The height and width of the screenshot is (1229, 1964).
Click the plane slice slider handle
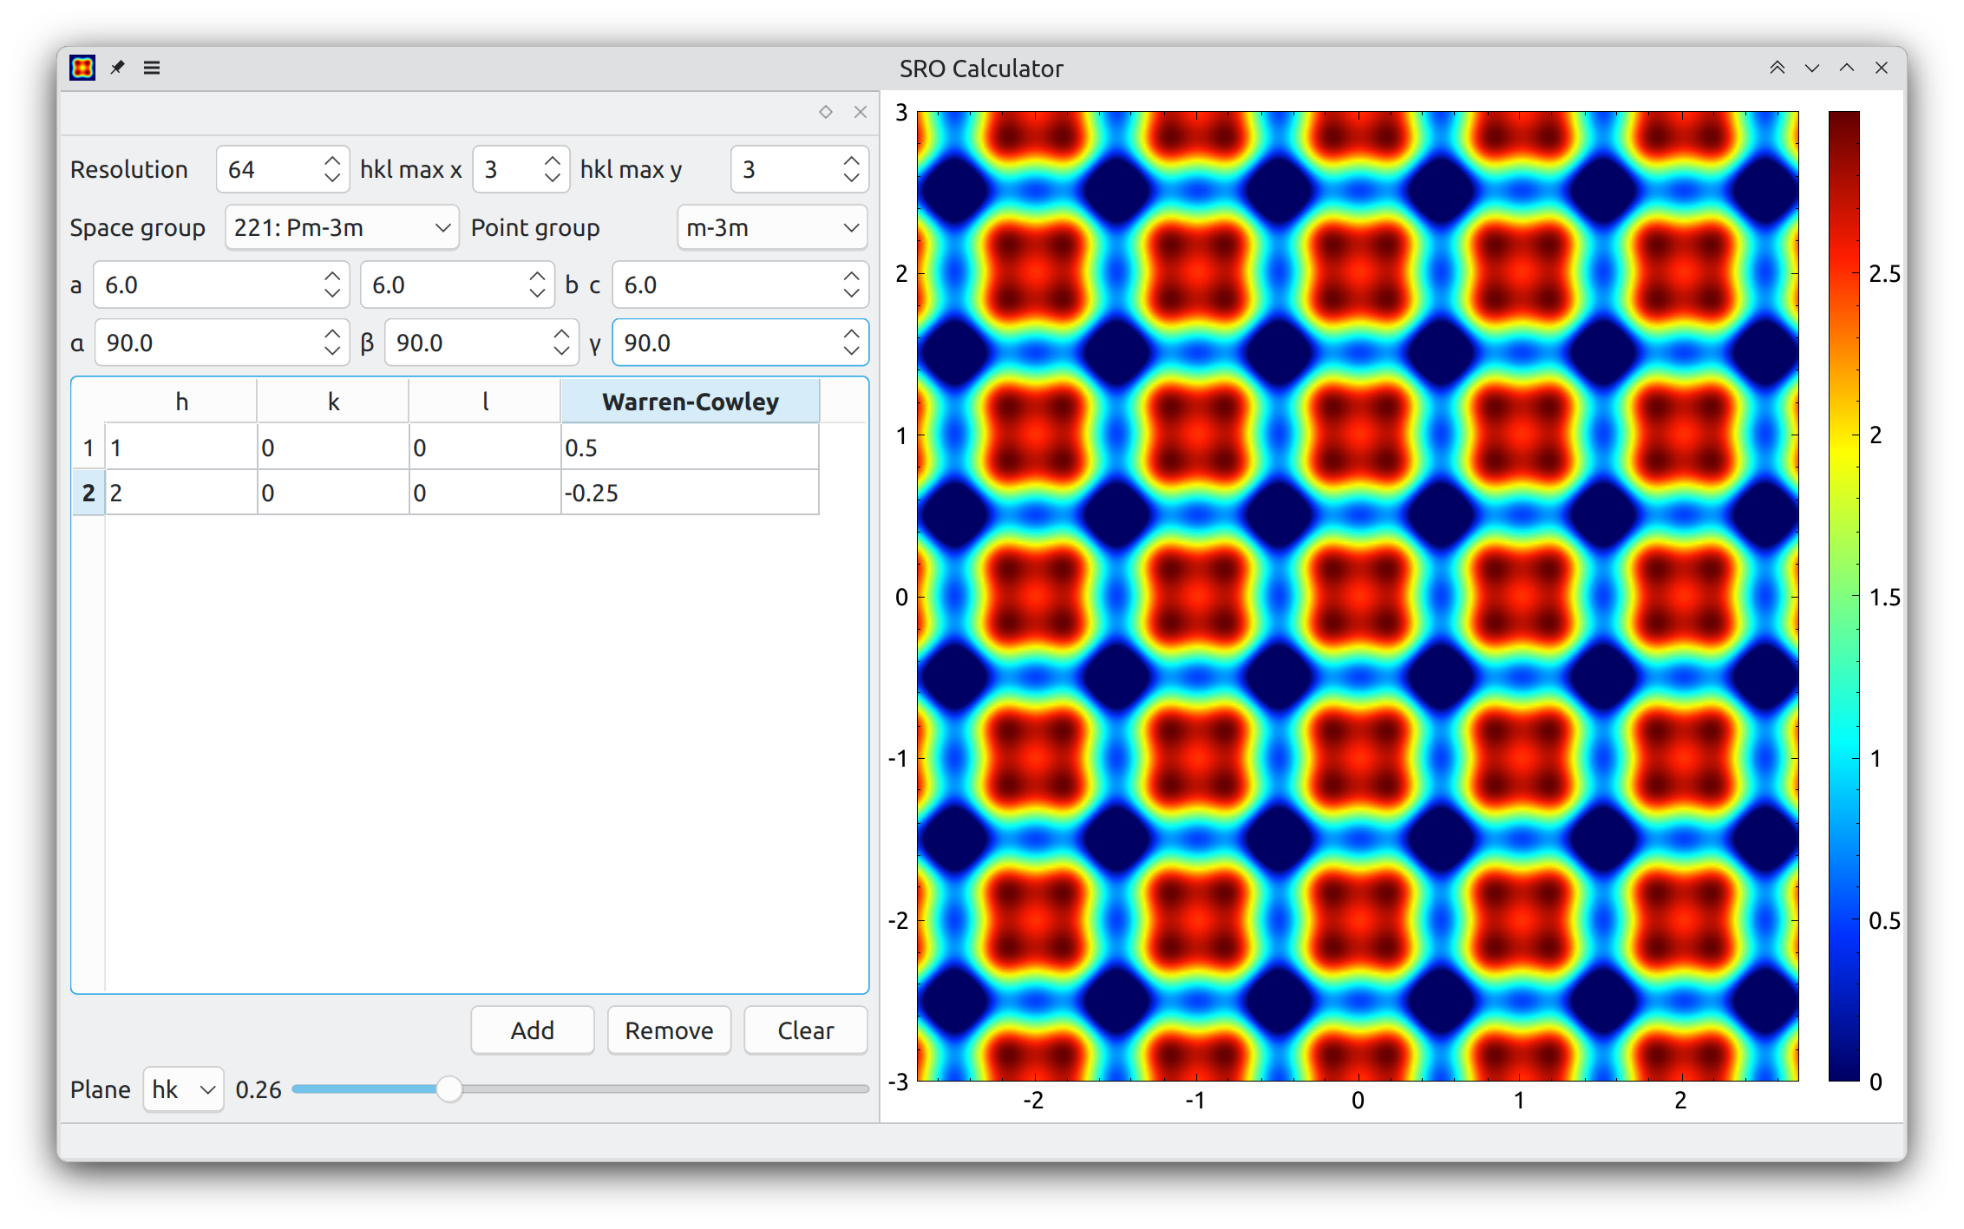[448, 1088]
